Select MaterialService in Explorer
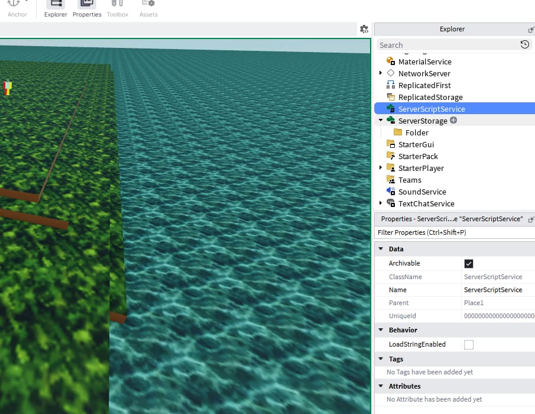The image size is (535, 414). 425,62
